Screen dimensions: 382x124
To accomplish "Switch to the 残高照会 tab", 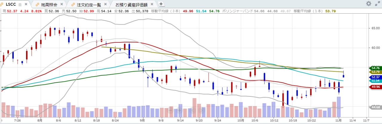I will click(x=49, y=4).
